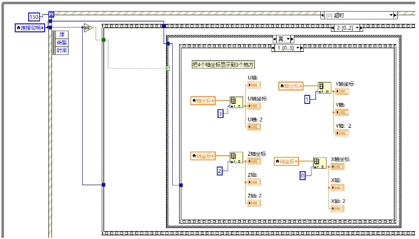Select the Index Array node wired to constant 0
Screen dimensions: 419x239
click(x=320, y=163)
